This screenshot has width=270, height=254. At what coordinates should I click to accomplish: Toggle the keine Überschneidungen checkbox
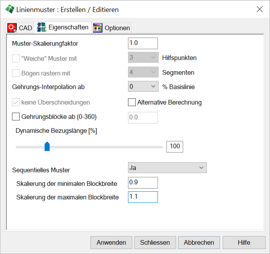(16, 103)
